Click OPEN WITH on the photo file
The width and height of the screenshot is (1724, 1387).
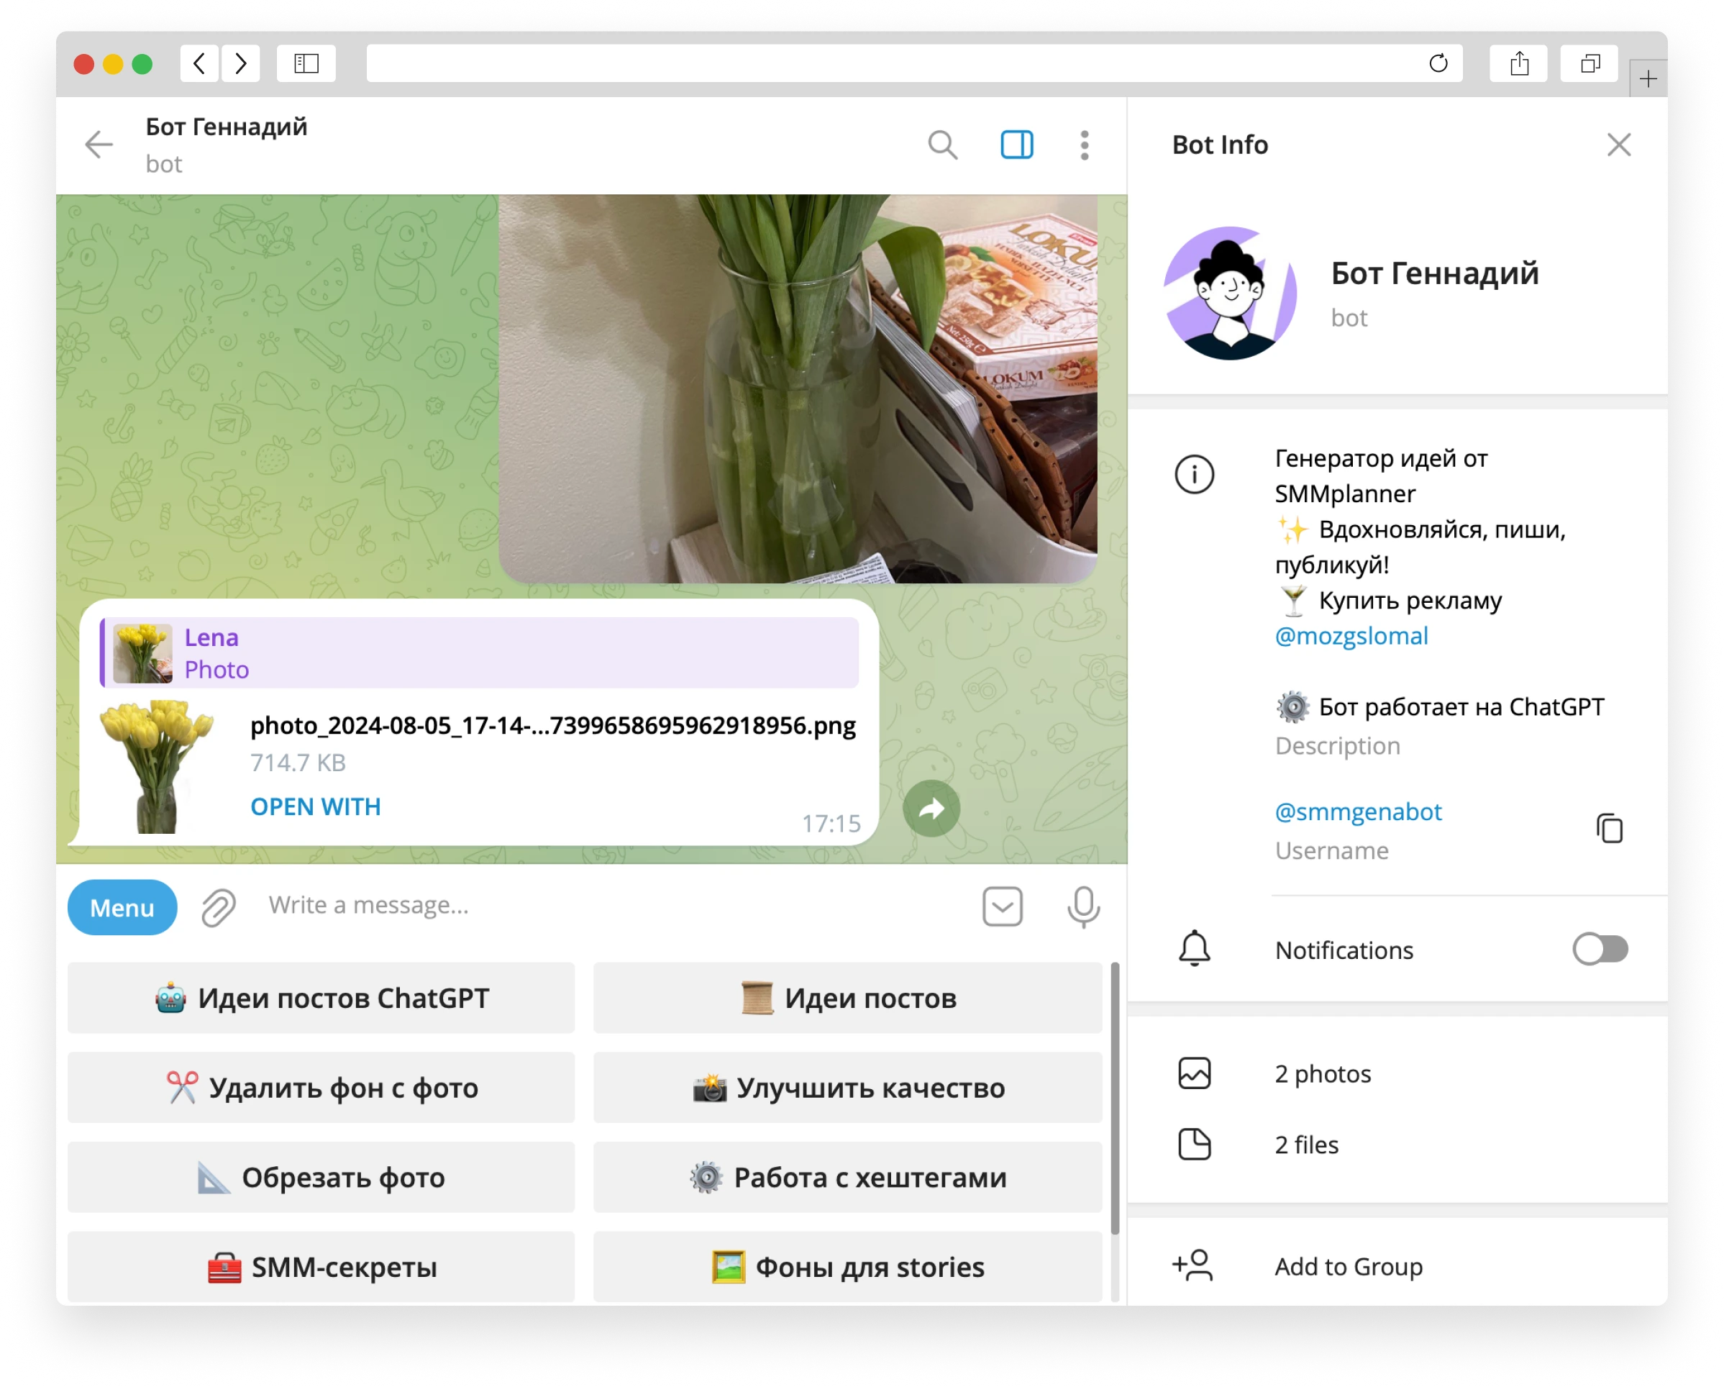click(315, 806)
